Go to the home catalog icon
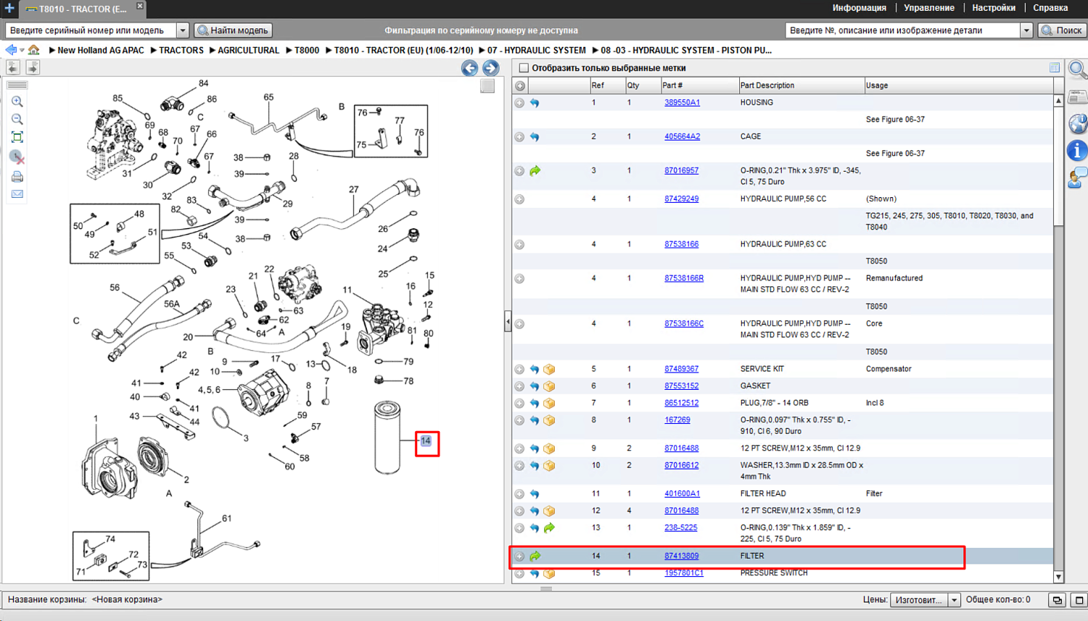 click(x=34, y=50)
